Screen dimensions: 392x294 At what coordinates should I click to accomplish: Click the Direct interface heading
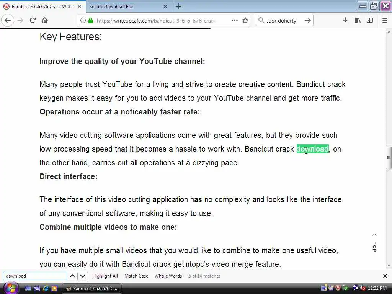pyautogui.click(x=69, y=176)
